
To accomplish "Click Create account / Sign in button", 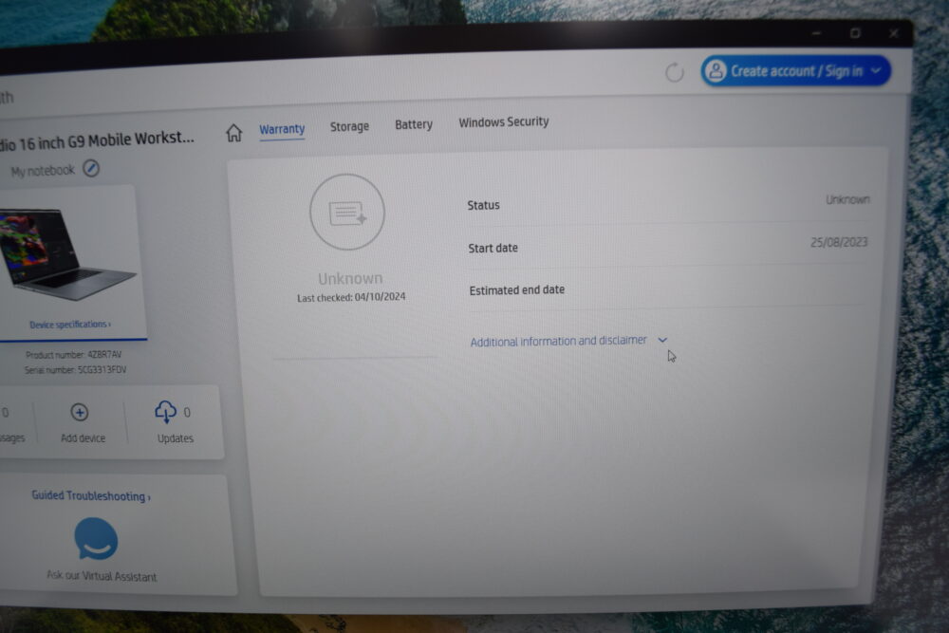I will coord(795,71).
